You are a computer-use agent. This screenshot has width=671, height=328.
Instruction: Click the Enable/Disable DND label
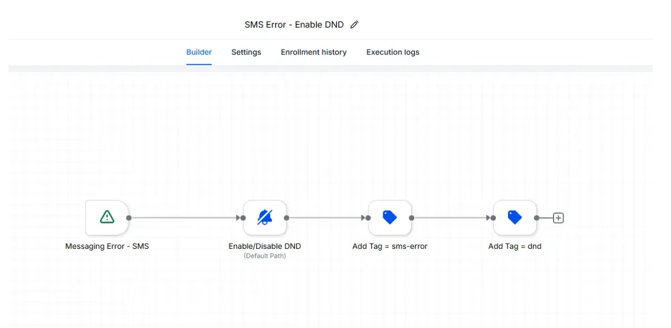click(264, 246)
